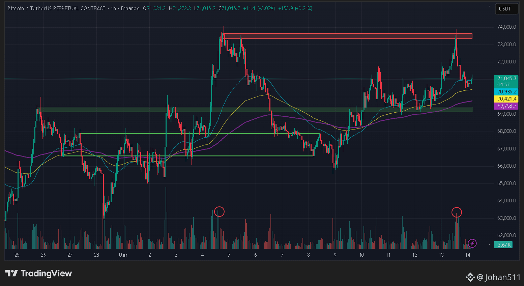This screenshot has width=524, height=286.
Task: Click the "Binance" exchange name in the header
Action: pos(130,8)
